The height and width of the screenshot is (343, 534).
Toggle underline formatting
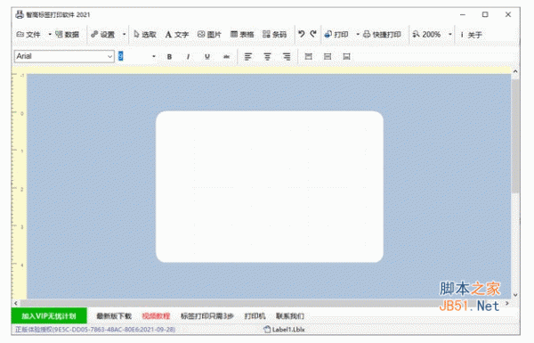click(x=207, y=57)
